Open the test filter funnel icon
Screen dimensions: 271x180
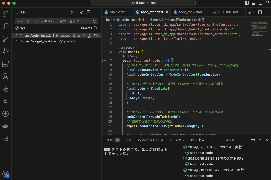[x=95, y=21]
